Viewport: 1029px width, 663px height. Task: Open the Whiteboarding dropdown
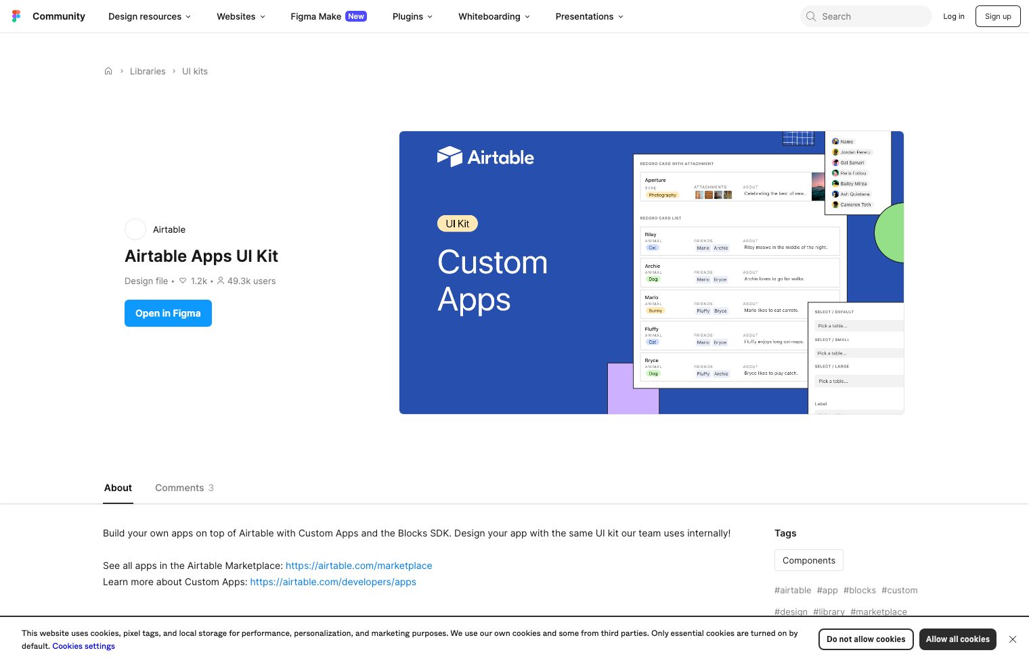click(494, 16)
